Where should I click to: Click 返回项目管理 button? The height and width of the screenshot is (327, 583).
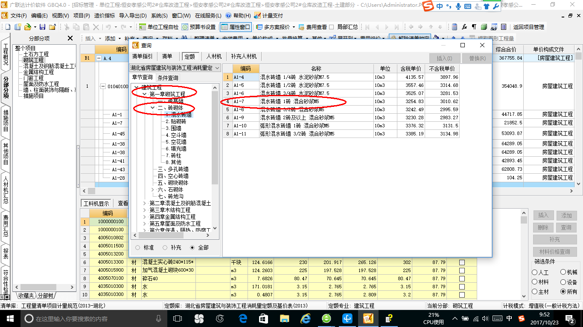[529, 27]
